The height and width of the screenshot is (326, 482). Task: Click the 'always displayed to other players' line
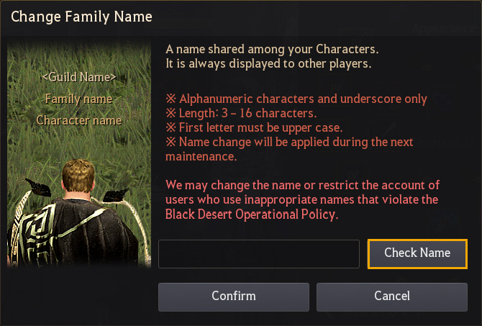[268, 63]
